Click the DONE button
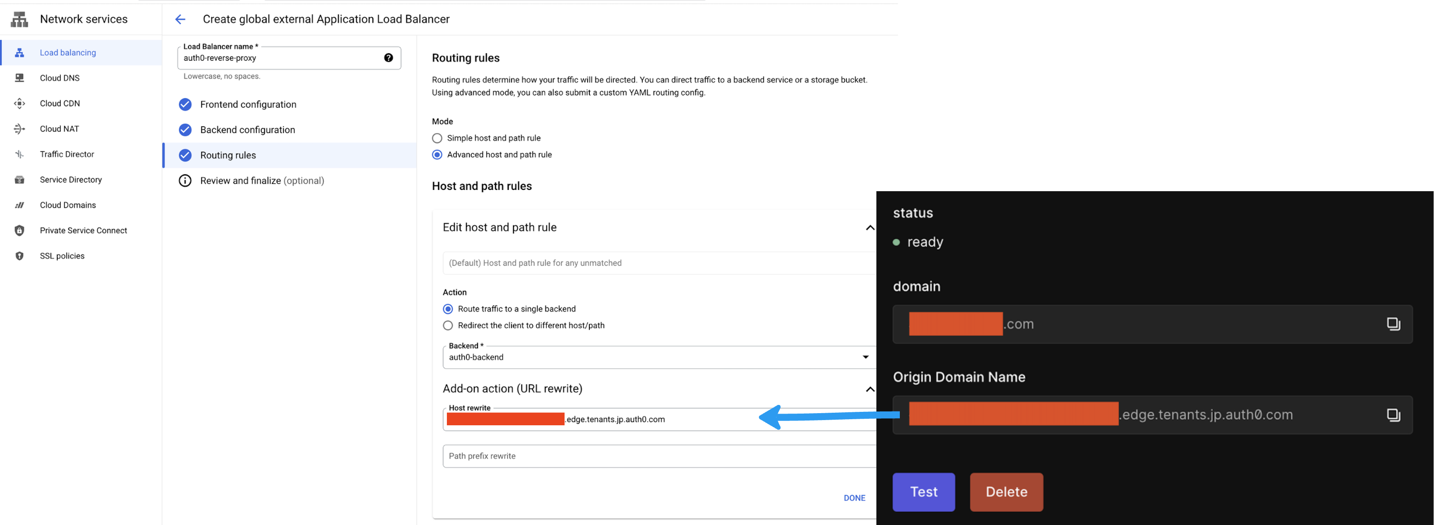The height and width of the screenshot is (525, 1434). click(854, 498)
